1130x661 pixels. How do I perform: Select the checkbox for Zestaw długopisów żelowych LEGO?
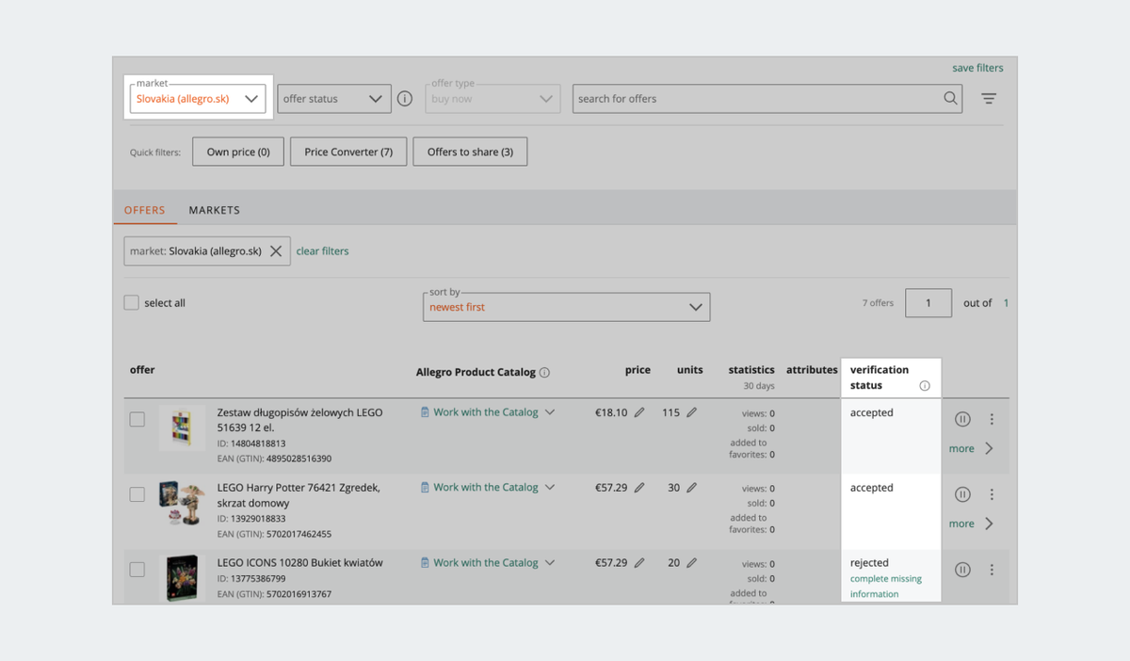coord(137,419)
